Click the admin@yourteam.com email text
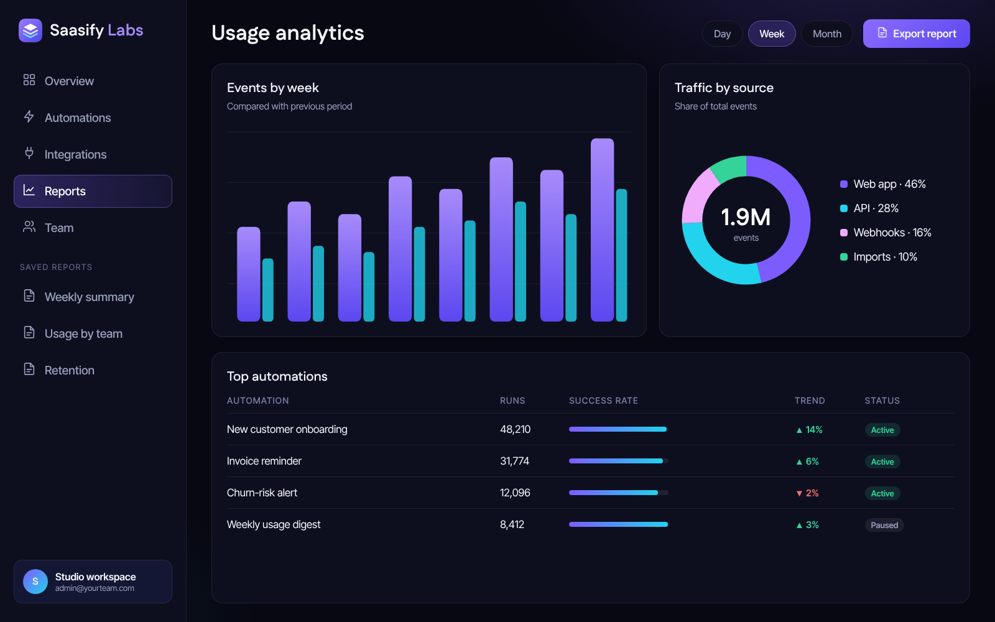The width and height of the screenshot is (995, 622). tap(95, 588)
